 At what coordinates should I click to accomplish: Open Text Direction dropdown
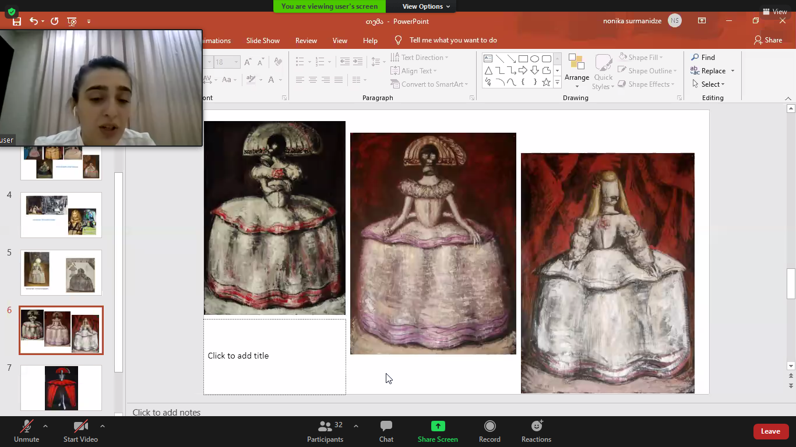[420, 58]
